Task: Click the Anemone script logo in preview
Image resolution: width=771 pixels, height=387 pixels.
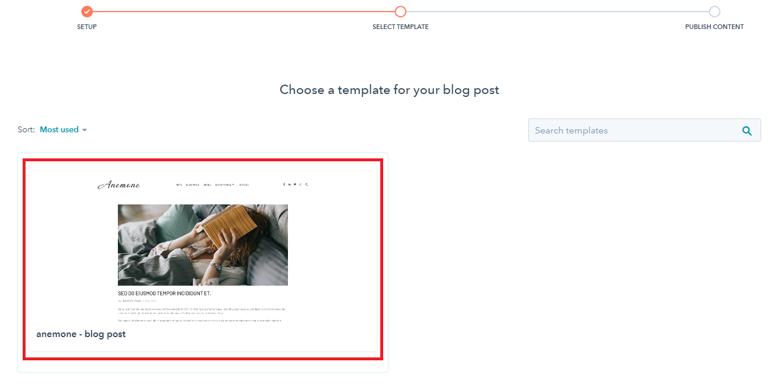Action: click(x=119, y=185)
